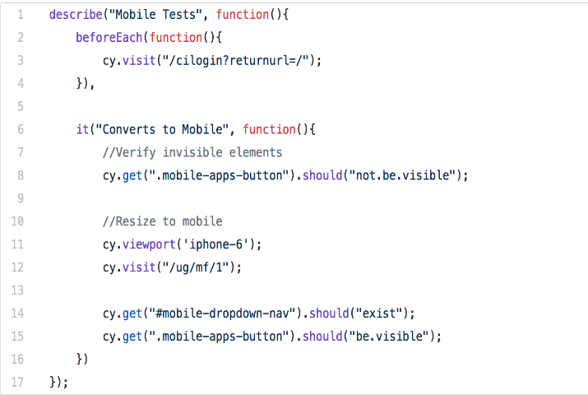Click the "be.visible" assertion string
Image resolution: width=588 pixels, height=395 pixels.
click(391, 336)
